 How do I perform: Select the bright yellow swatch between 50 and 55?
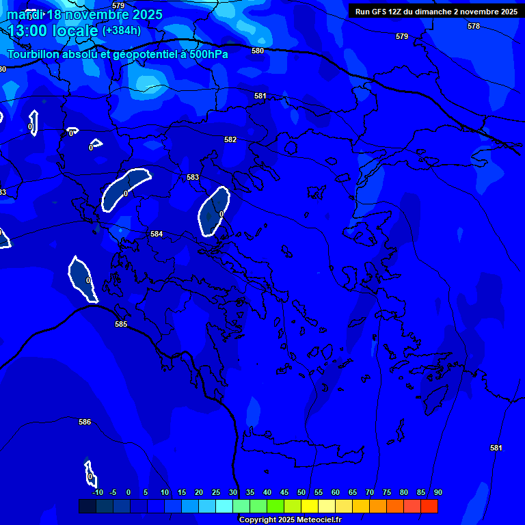tap(310, 507)
